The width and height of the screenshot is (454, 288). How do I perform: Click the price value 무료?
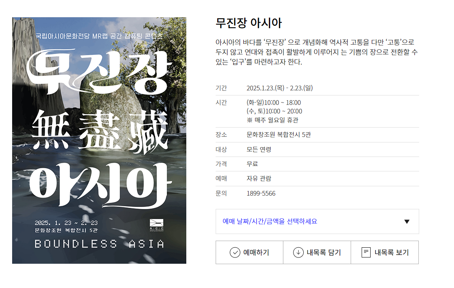pyautogui.click(x=252, y=164)
